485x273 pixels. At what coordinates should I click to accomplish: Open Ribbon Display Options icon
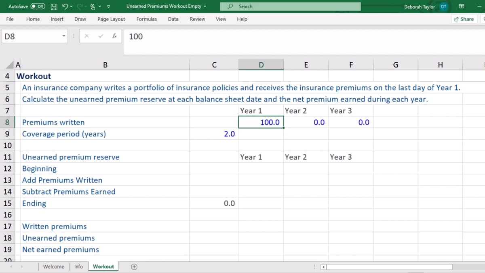coord(462,6)
